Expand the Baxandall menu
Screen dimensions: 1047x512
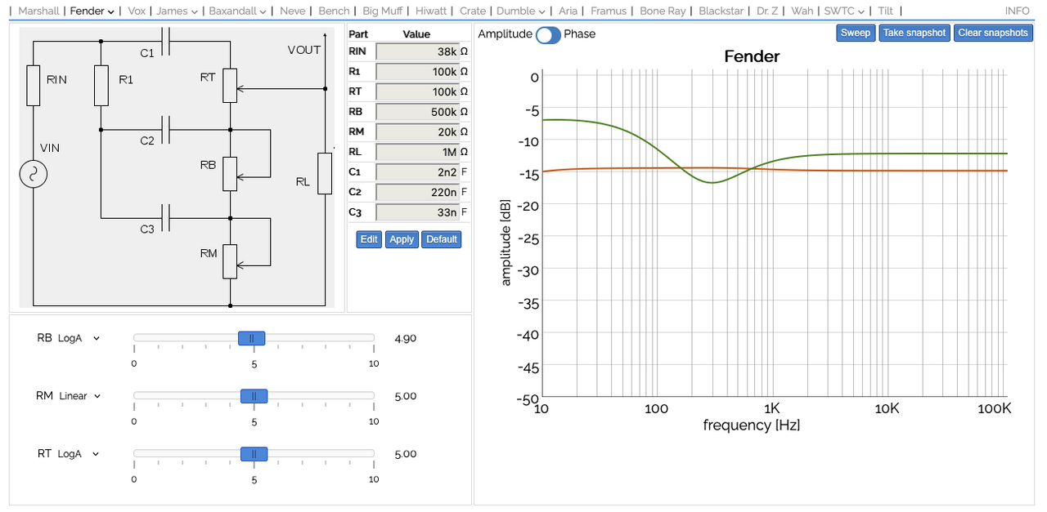coord(238,11)
